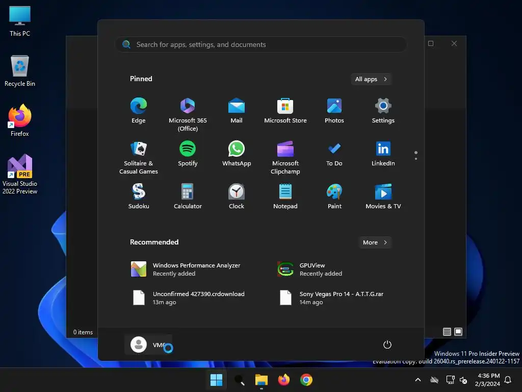The image size is (522, 392).
Task: Open Microsoft Store from the Start menu
Action: point(285,111)
